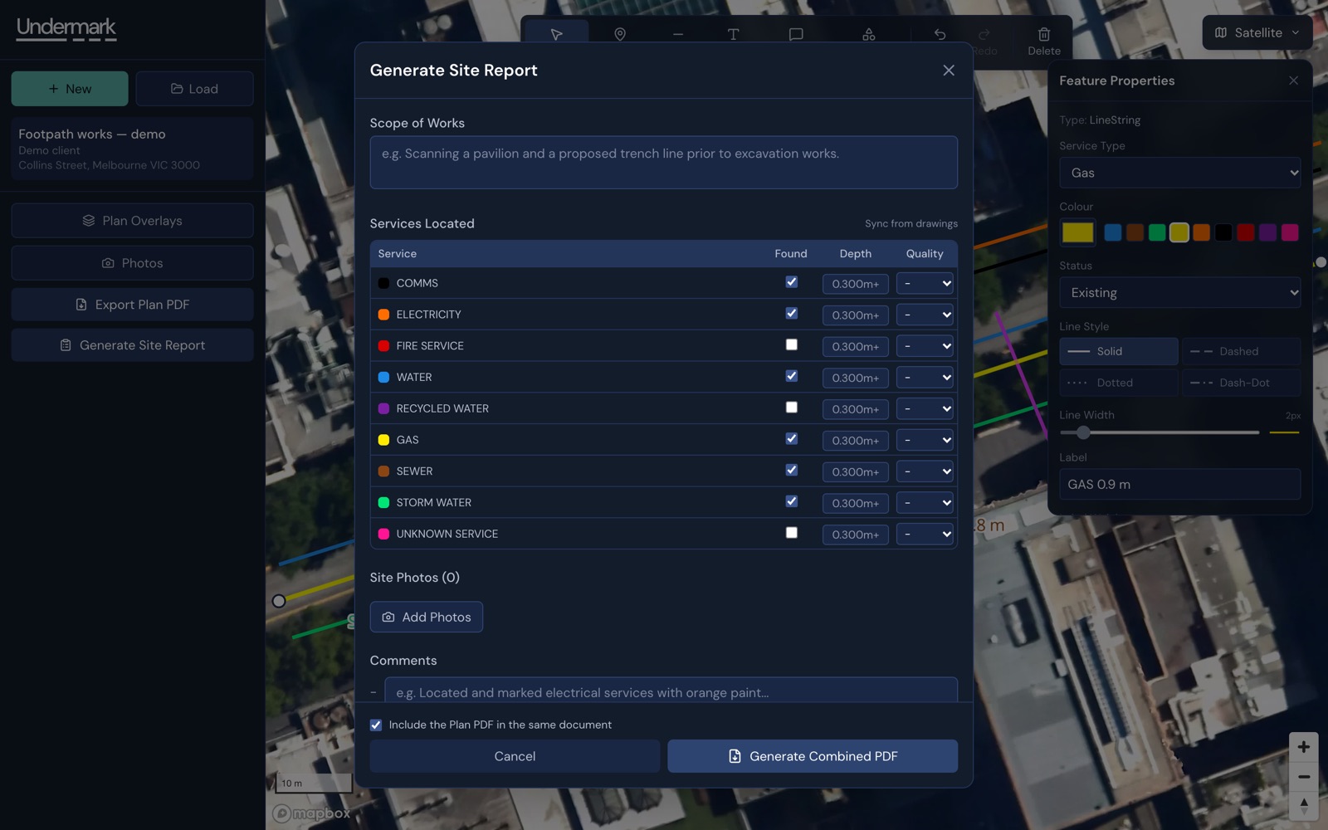
Task: Click the Plan Overlays sidebar button
Action: coord(132,221)
